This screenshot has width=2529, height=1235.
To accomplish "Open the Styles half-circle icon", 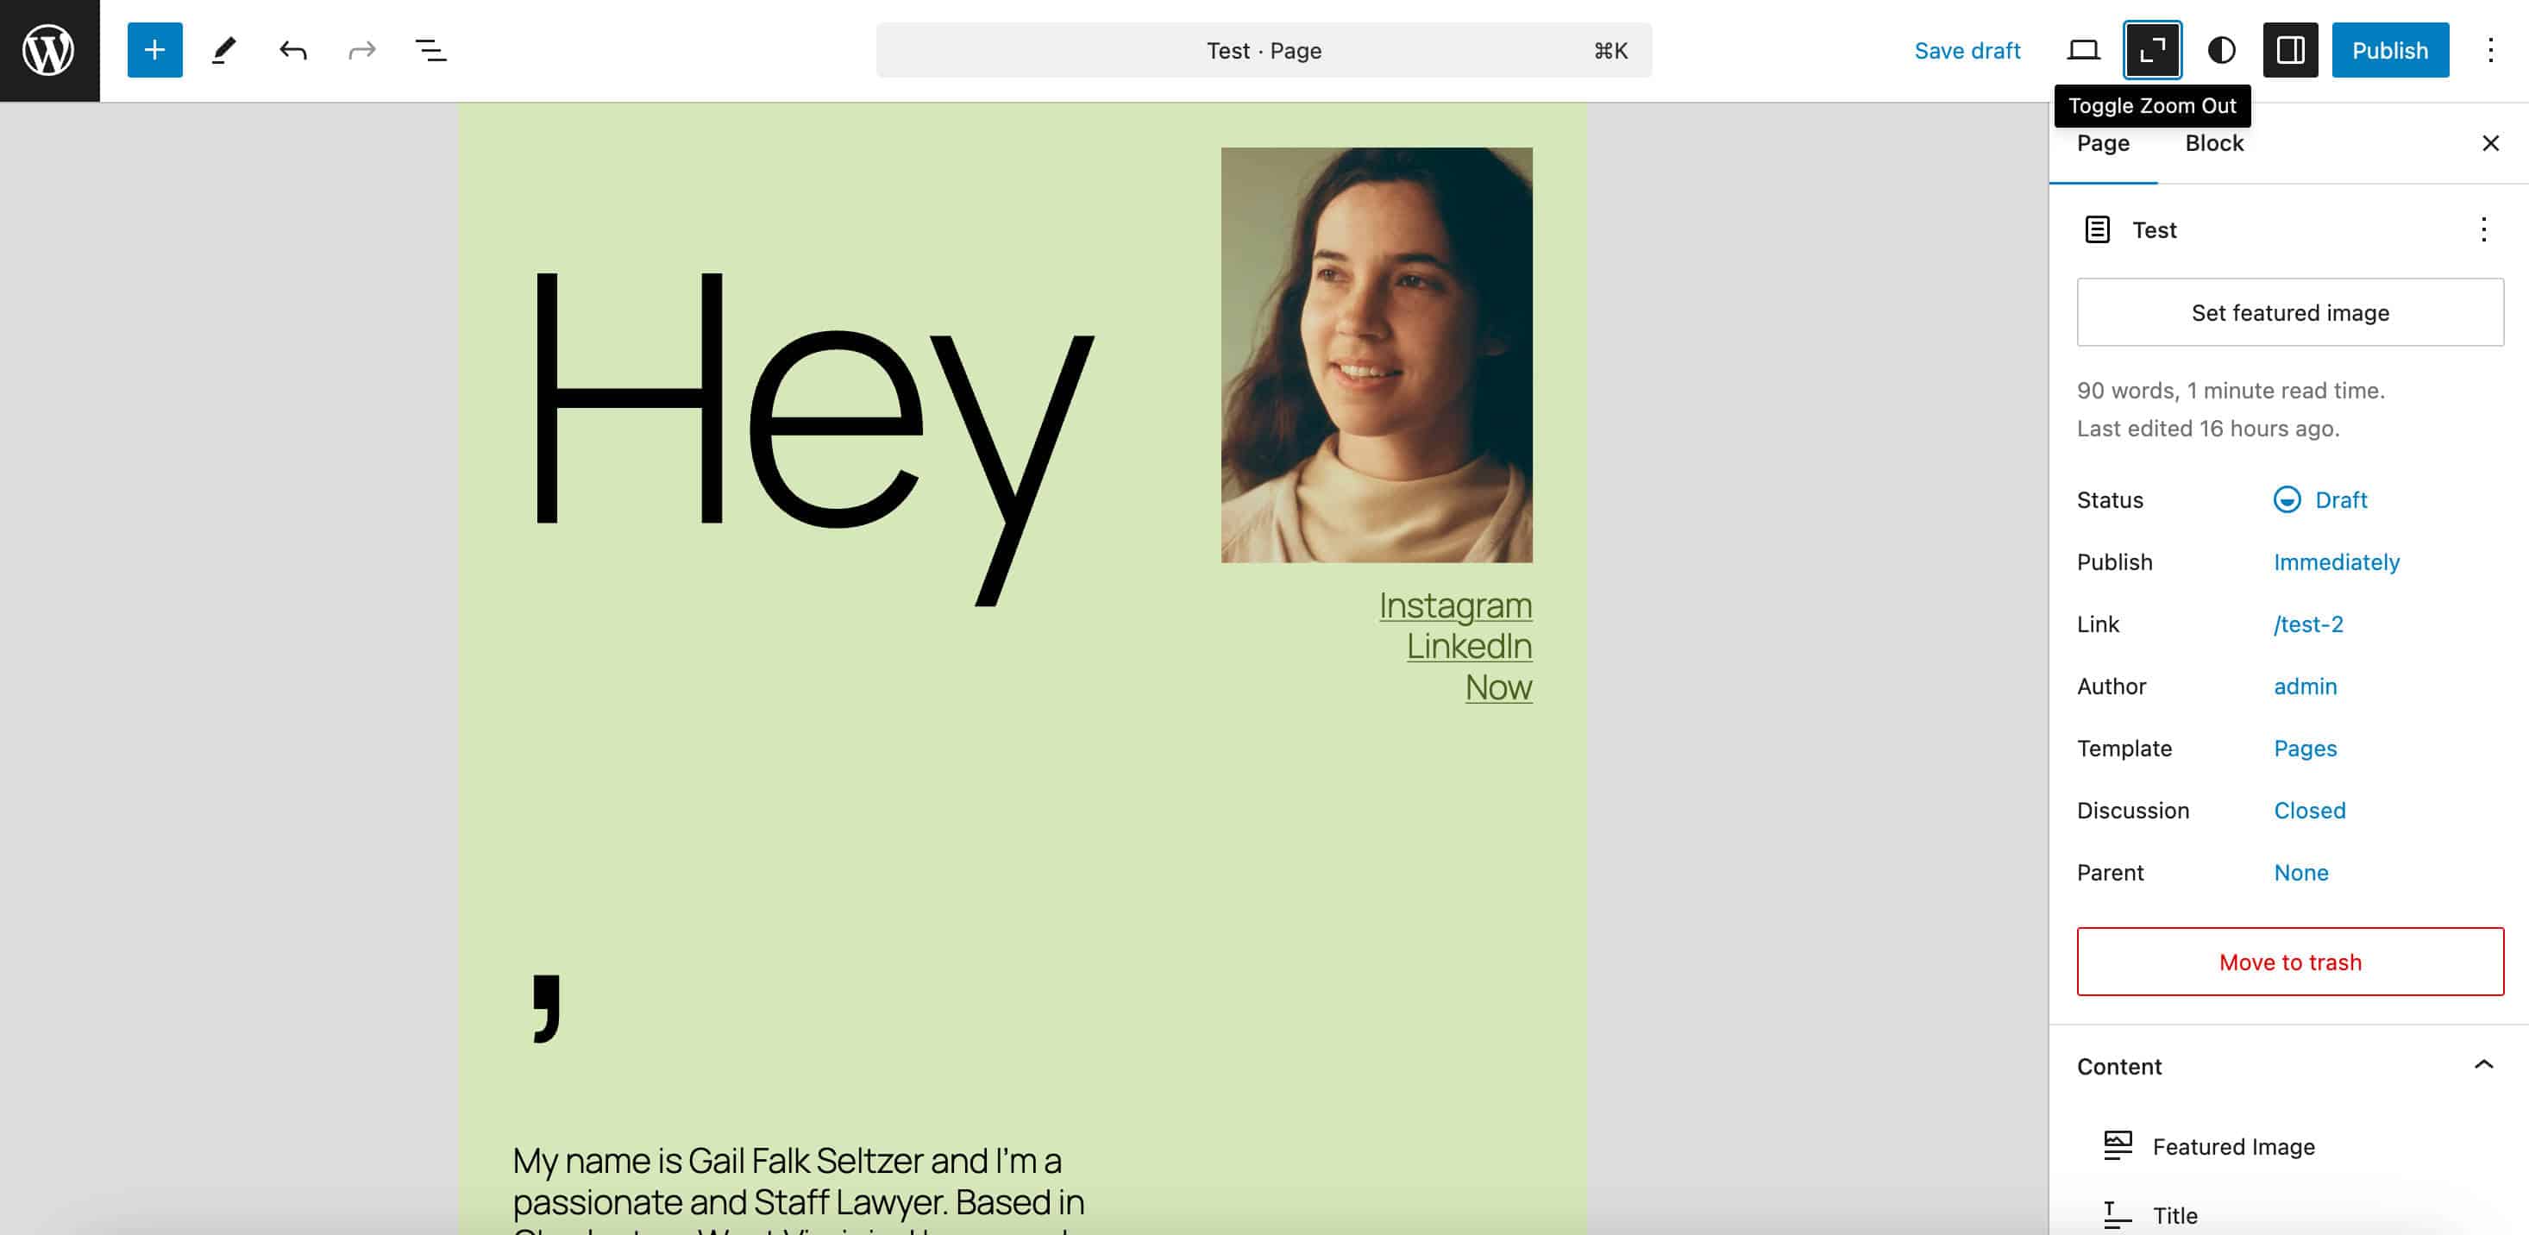I will pyautogui.click(x=2221, y=50).
